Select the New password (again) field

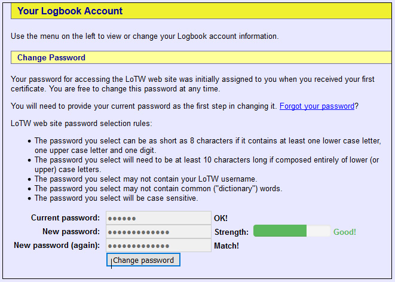coord(158,246)
